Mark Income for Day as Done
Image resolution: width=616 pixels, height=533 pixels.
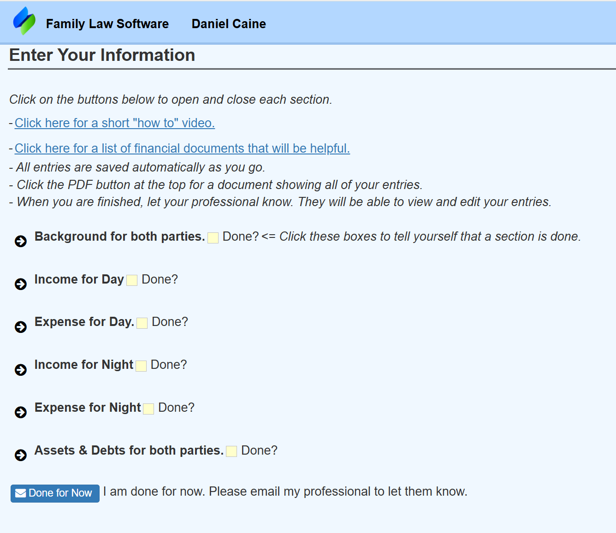point(131,280)
